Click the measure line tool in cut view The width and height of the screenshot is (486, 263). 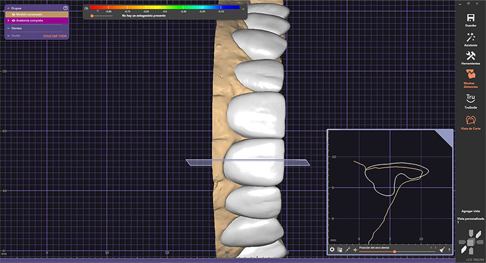(x=347, y=249)
